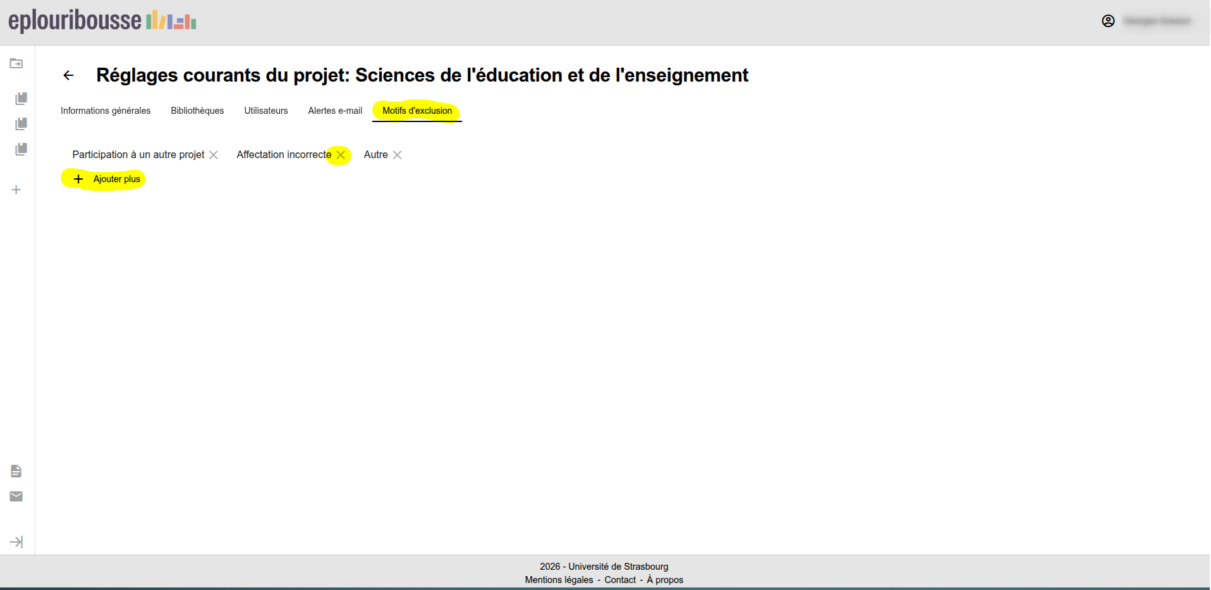This screenshot has width=1211, height=590.
Task: Click the eplouribousse logo
Action: point(102,21)
